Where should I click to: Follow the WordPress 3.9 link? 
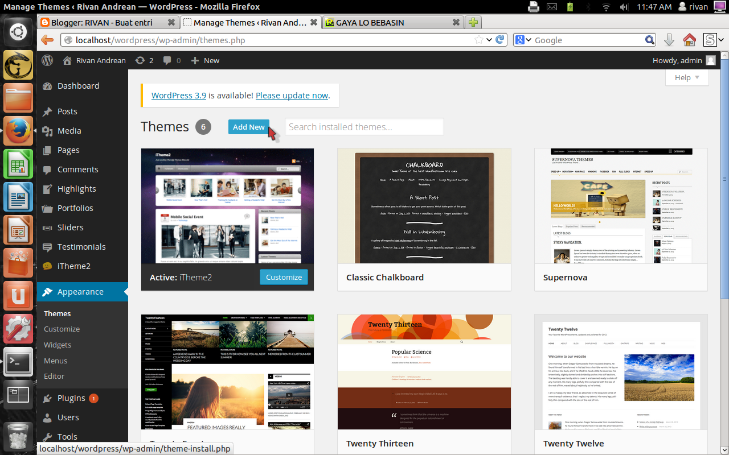coord(179,96)
